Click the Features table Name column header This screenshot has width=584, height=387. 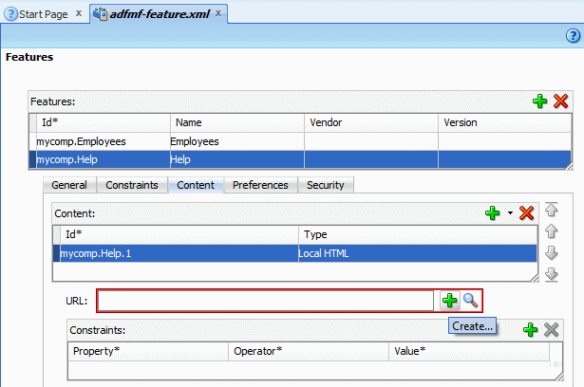tap(236, 122)
